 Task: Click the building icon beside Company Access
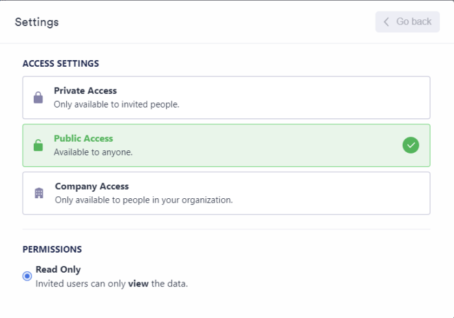click(39, 193)
